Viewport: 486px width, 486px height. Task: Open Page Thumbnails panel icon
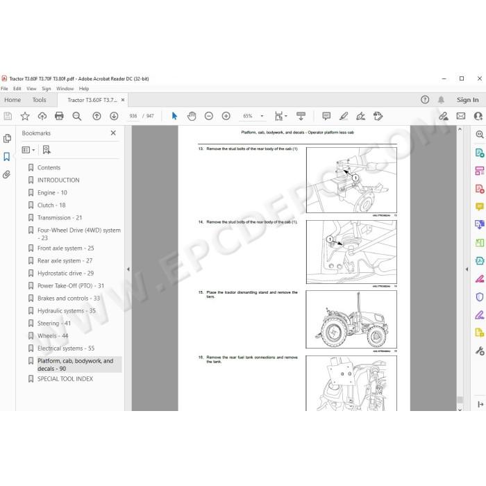pos(7,138)
